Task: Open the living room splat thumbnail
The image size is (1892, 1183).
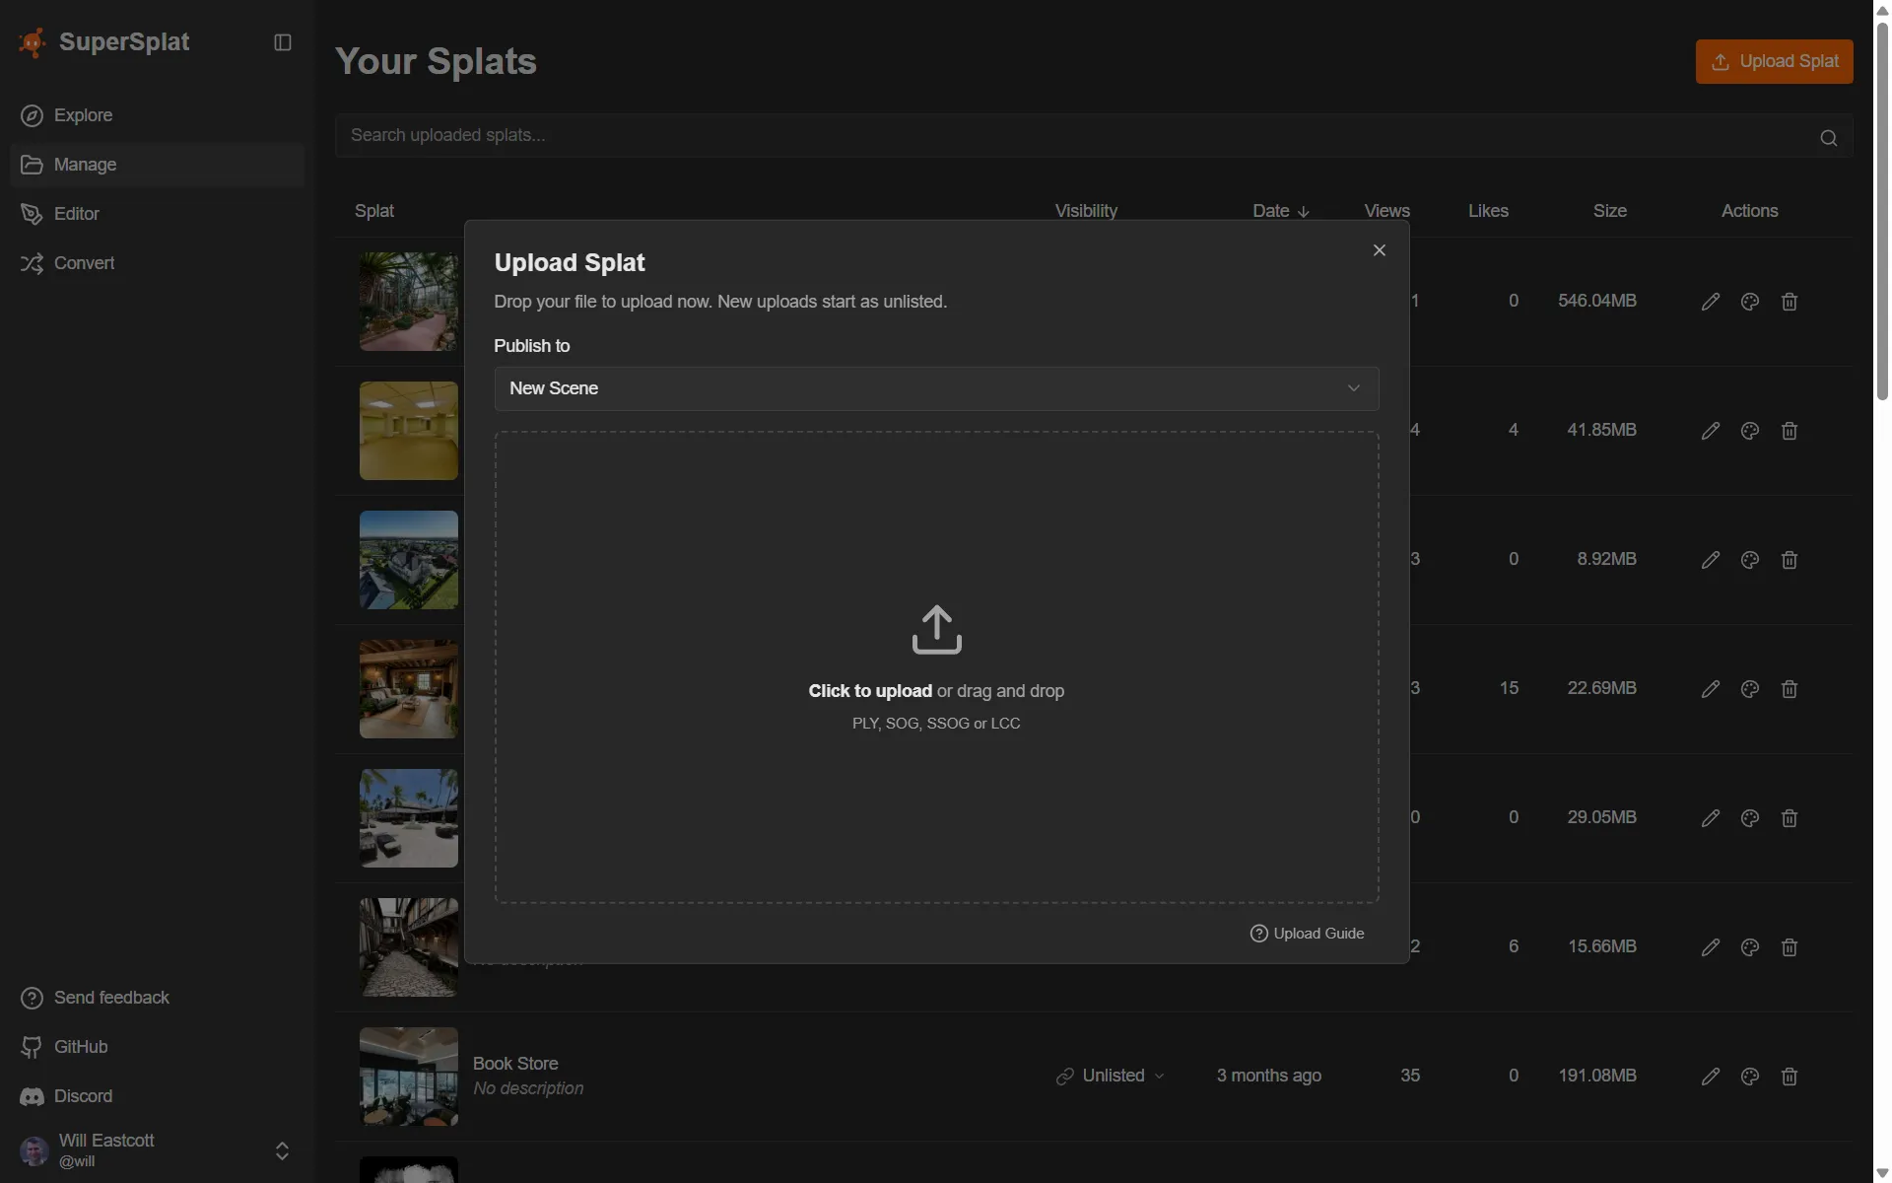Action: (409, 689)
